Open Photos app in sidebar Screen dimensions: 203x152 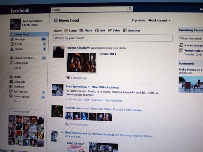click(18, 77)
